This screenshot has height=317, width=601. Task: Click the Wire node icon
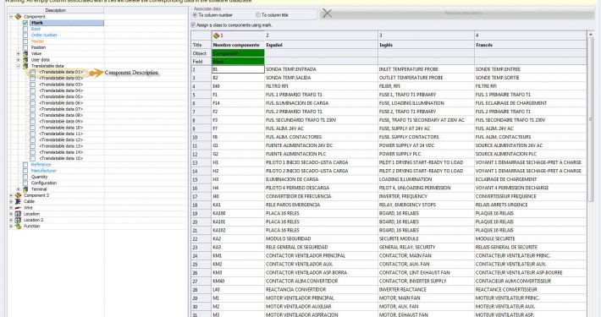click(18, 207)
